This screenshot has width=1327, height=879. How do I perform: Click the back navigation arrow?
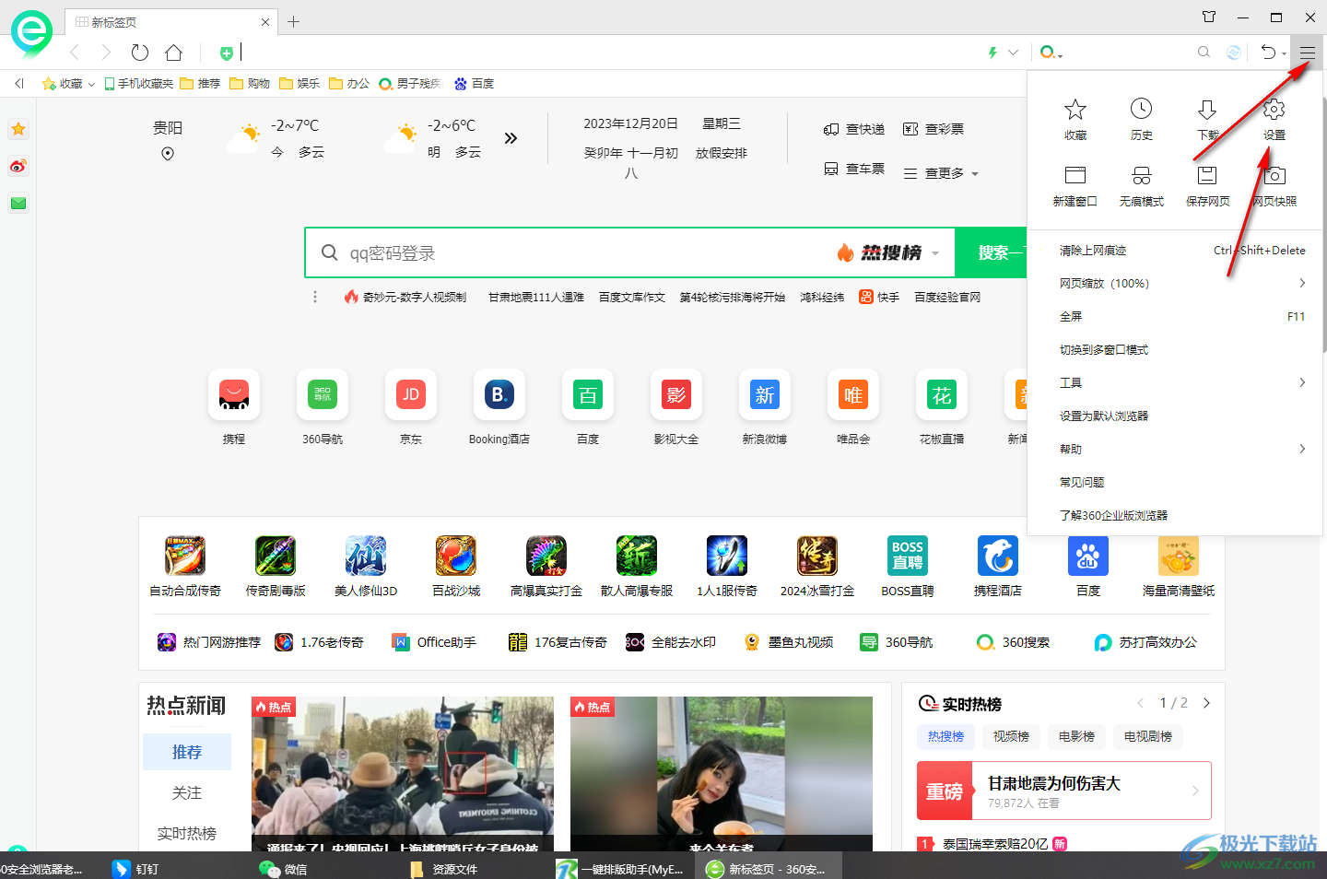pos(75,53)
